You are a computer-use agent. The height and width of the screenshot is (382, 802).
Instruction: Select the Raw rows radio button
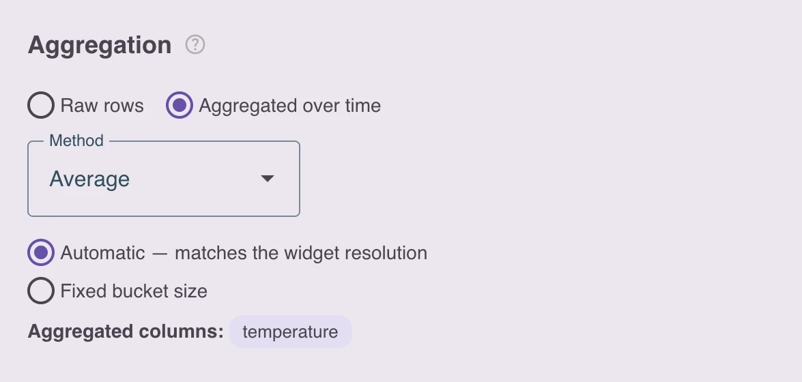[41, 105]
